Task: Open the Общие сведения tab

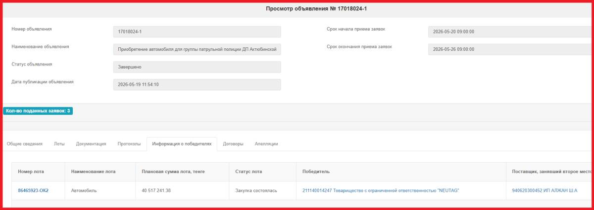Action: (25, 144)
